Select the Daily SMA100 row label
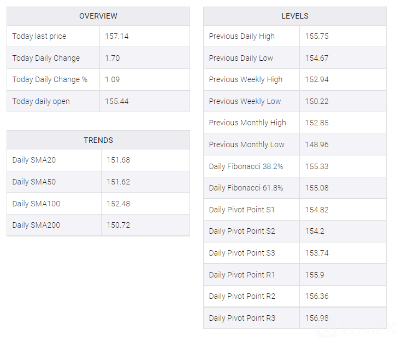 [x=36, y=204]
